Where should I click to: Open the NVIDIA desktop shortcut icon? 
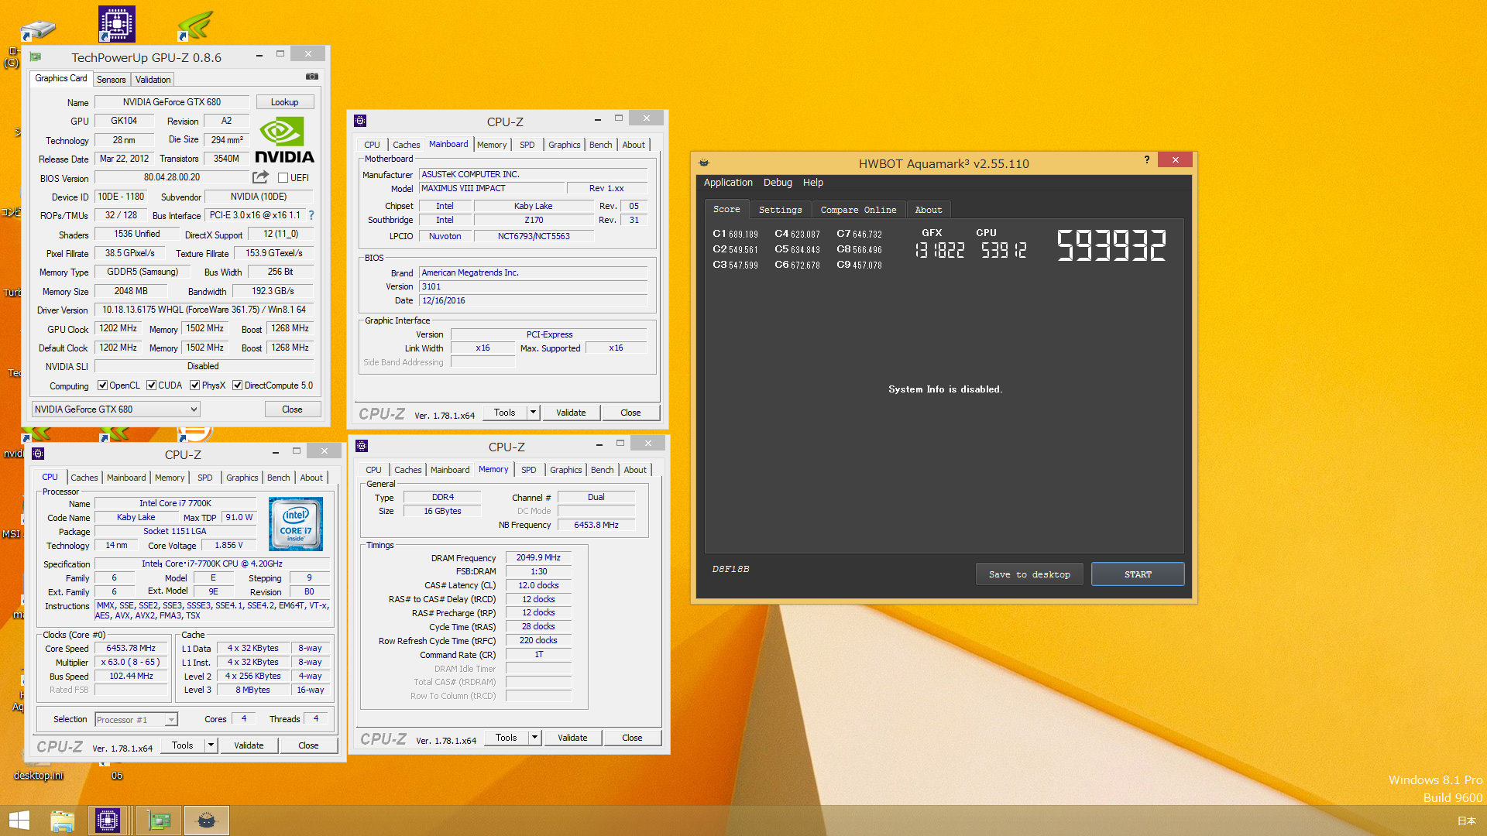point(195,24)
